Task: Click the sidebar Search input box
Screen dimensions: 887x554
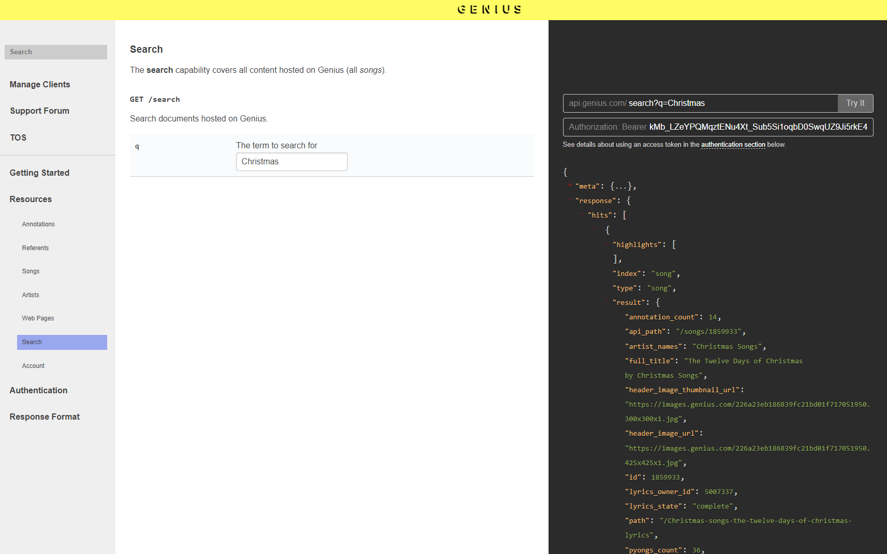Action: [56, 52]
